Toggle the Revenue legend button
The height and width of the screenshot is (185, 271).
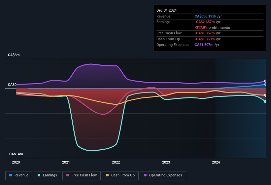(19, 176)
